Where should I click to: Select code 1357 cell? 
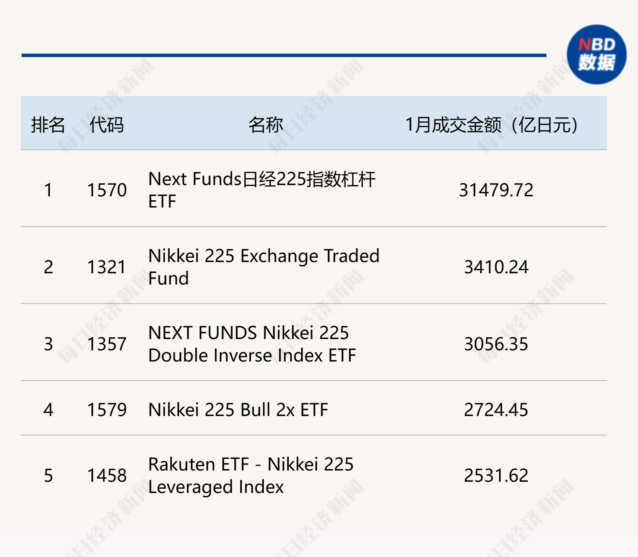(x=107, y=344)
